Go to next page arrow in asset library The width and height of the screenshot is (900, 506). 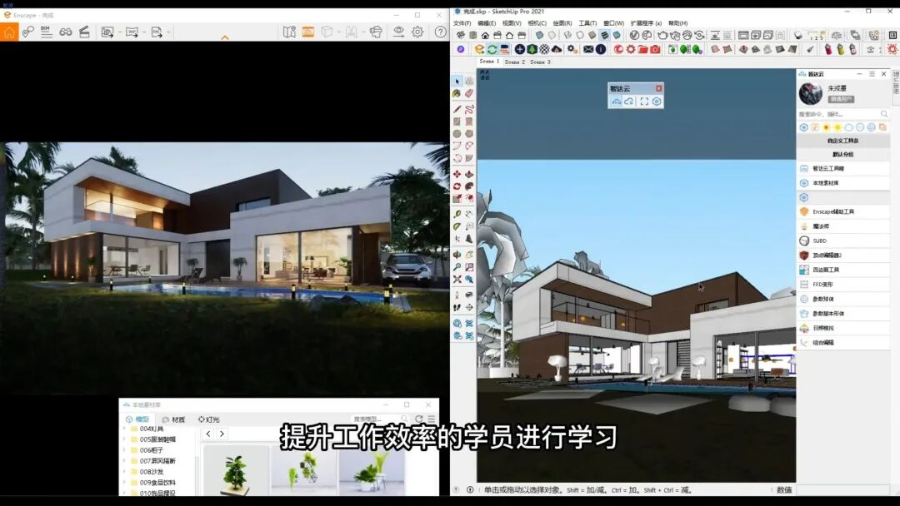[222, 434]
